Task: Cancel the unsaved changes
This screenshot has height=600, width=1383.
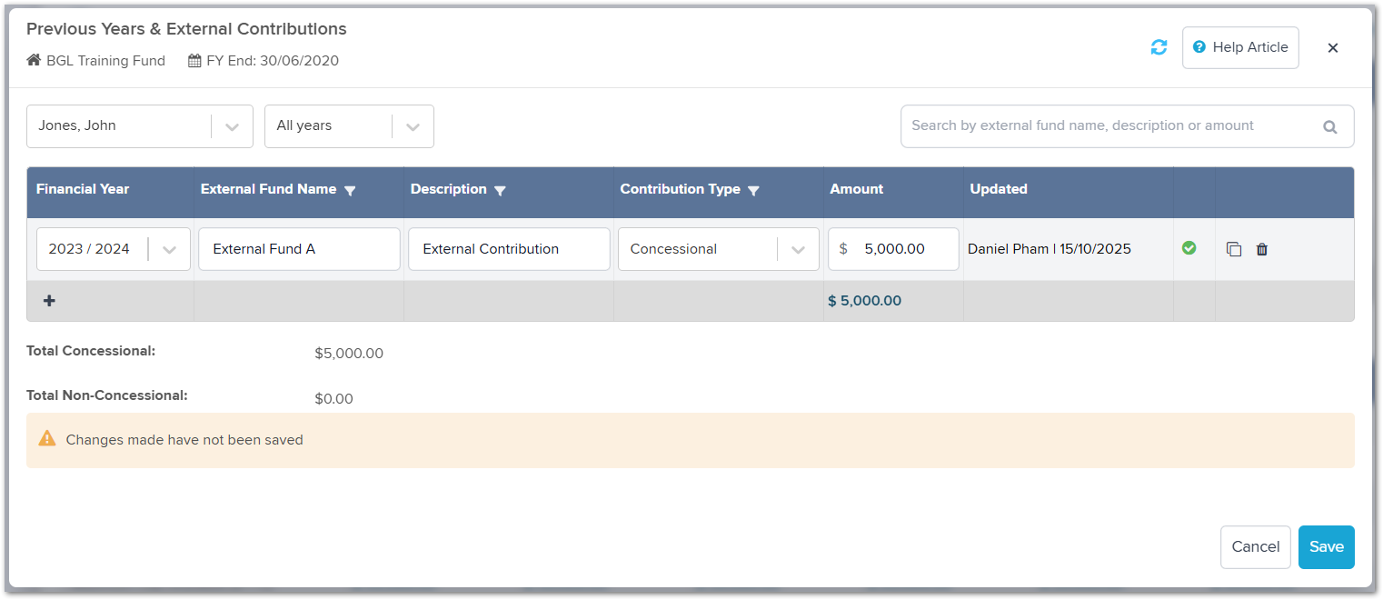Action: 1255,546
